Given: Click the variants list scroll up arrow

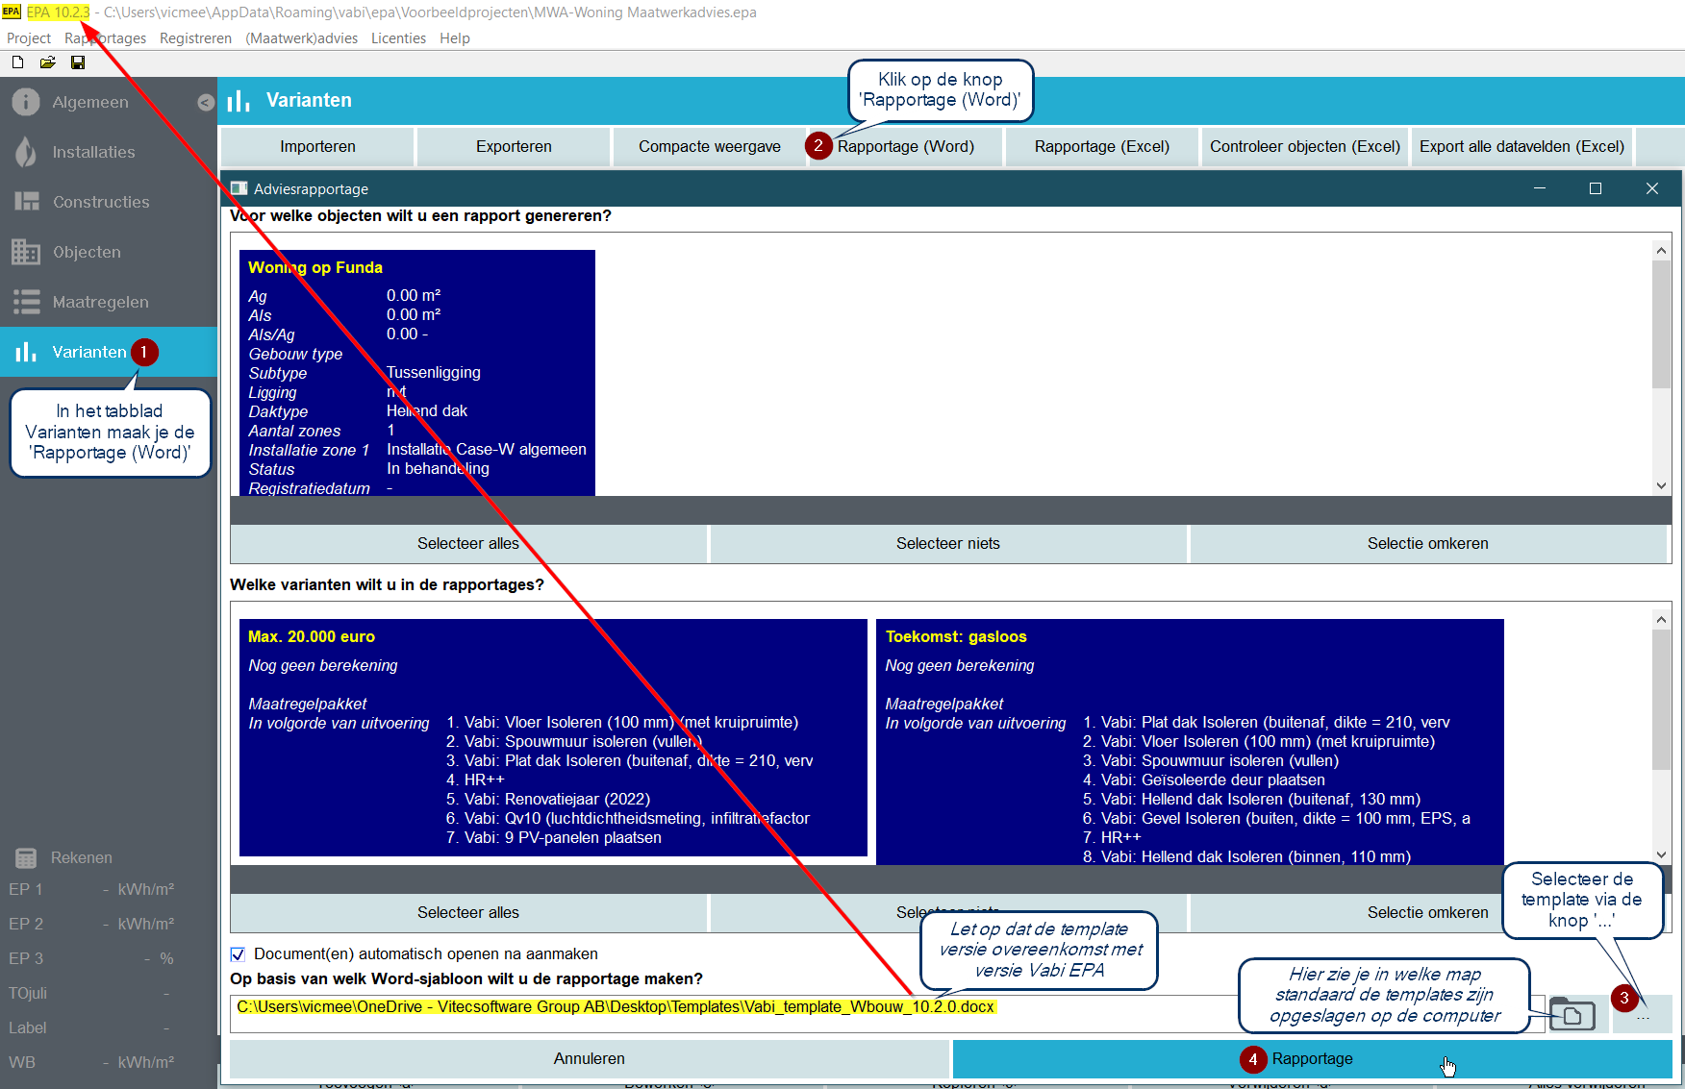Looking at the screenshot, I should [x=1661, y=619].
